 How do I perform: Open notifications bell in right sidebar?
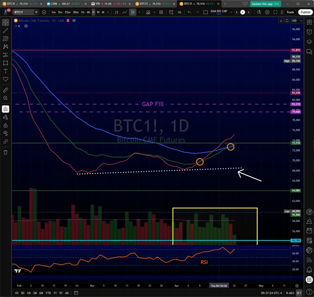coord(309,270)
